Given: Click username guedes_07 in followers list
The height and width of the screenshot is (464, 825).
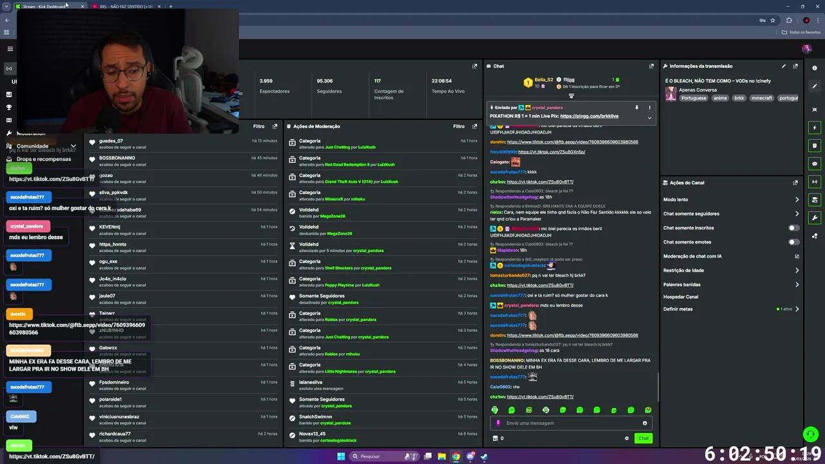Looking at the screenshot, I should coord(111,141).
